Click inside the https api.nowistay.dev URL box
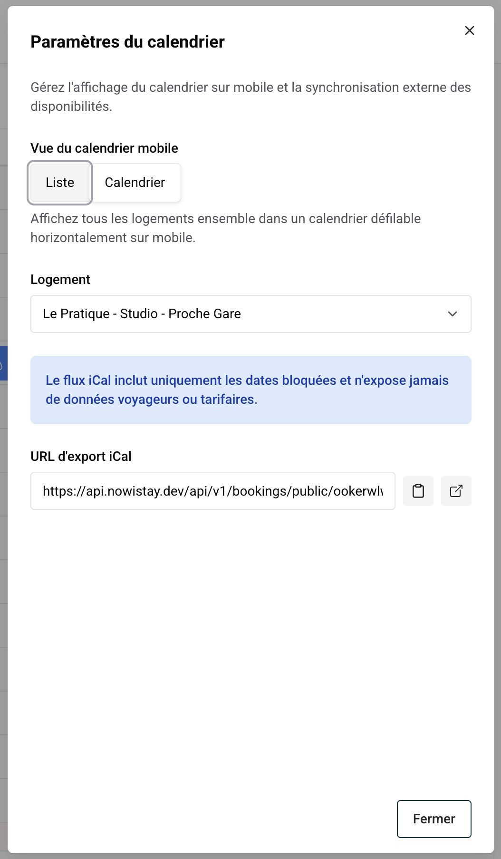 [213, 491]
